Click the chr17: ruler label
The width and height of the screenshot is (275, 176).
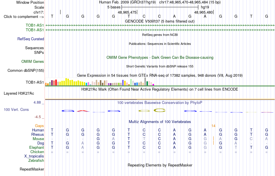(x=38, y=12)
